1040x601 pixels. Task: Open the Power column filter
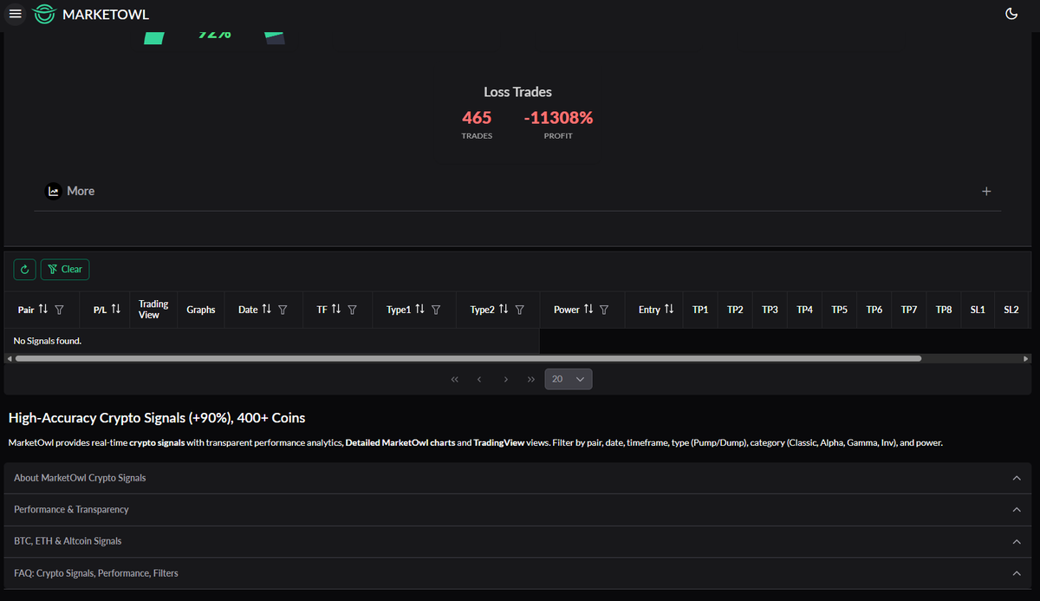604,310
